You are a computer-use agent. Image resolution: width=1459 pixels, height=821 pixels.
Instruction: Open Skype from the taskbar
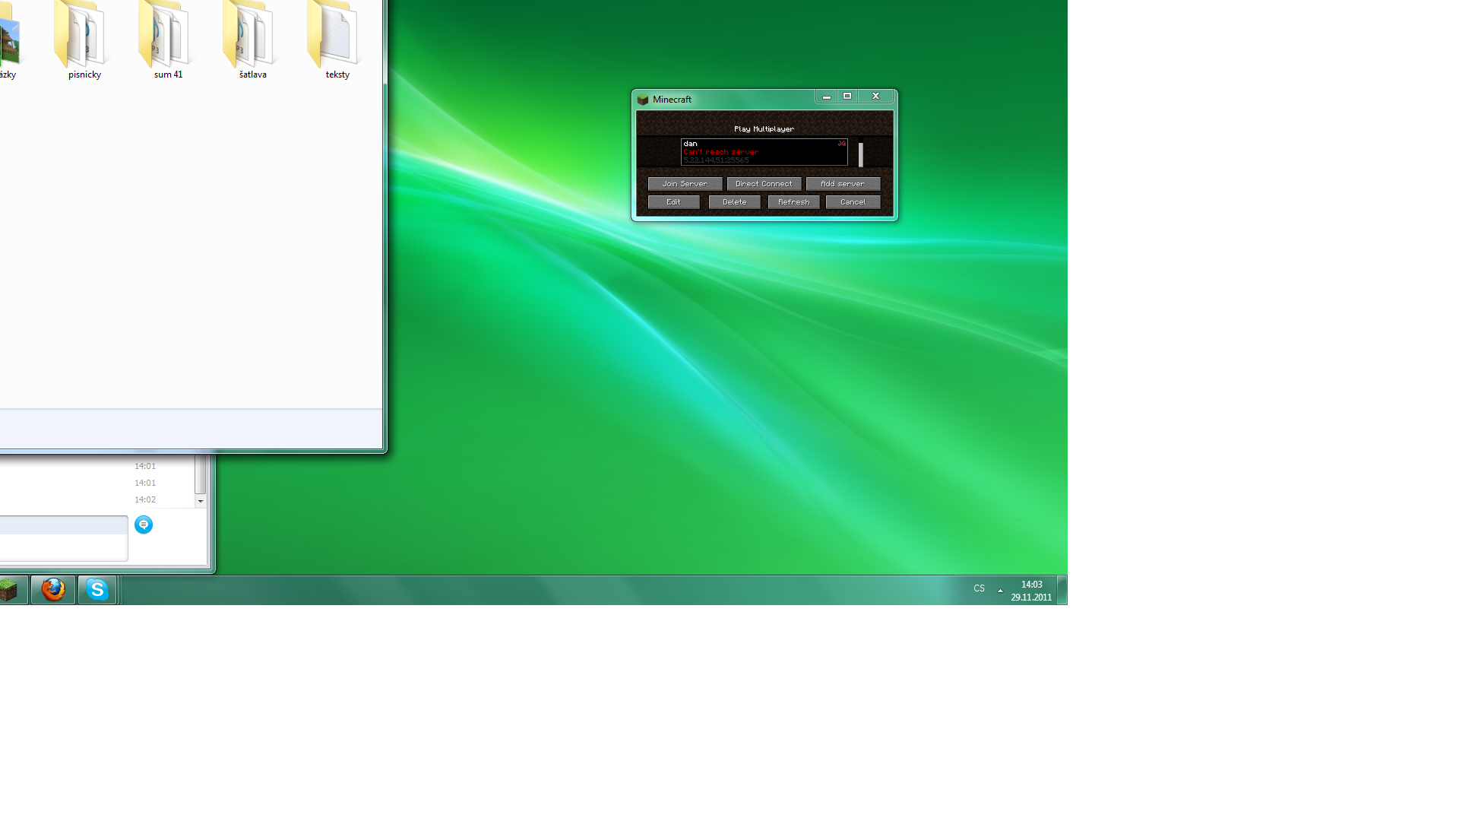tap(97, 590)
